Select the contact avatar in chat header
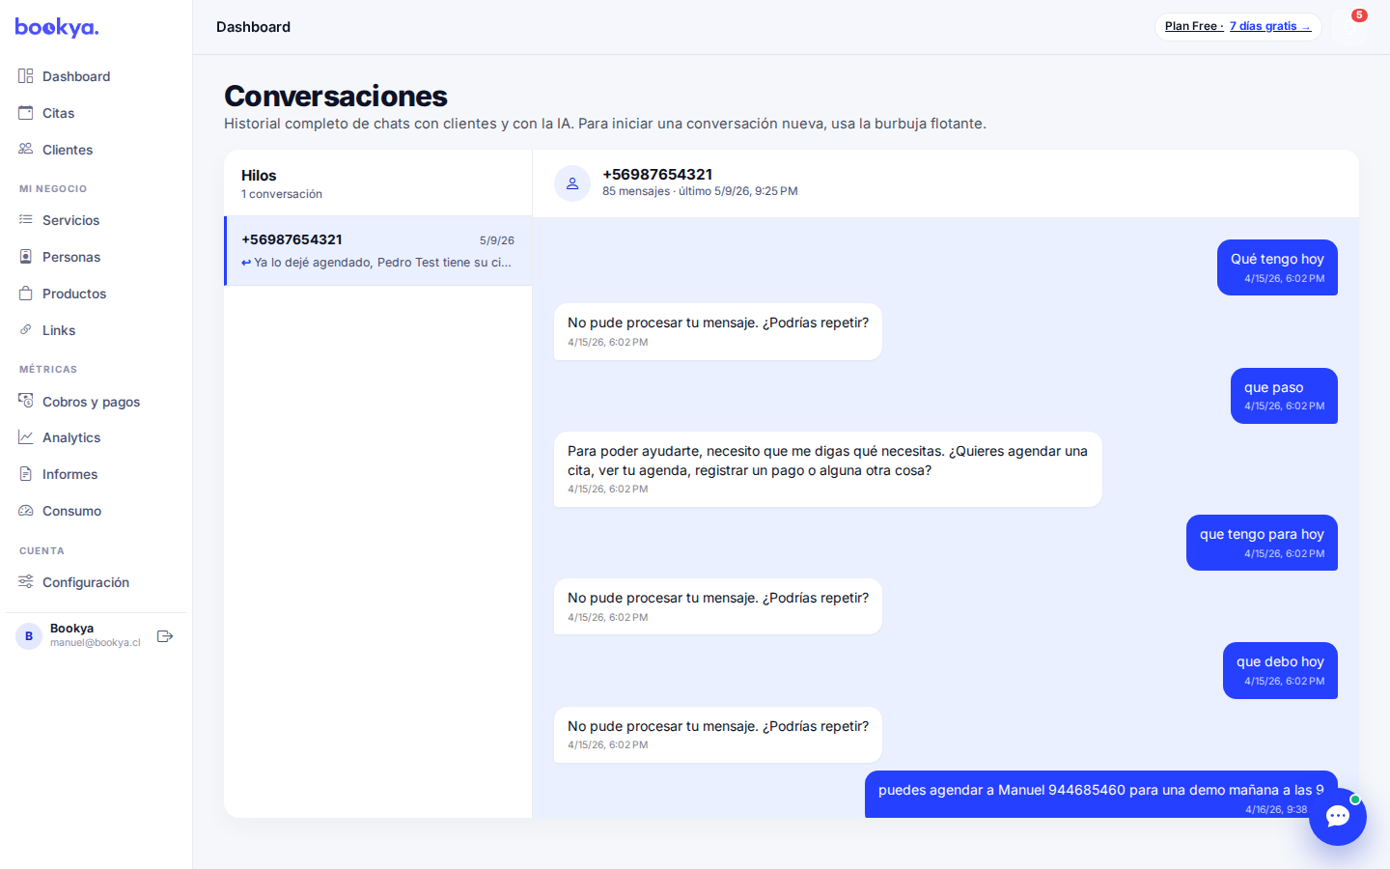The width and height of the screenshot is (1390, 869). (x=572, y=183)
